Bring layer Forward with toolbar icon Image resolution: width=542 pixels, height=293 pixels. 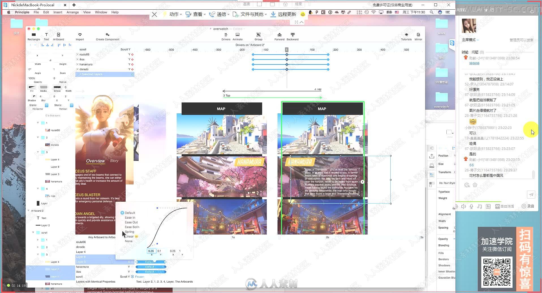pyautogui.click(x=279, y=35)
